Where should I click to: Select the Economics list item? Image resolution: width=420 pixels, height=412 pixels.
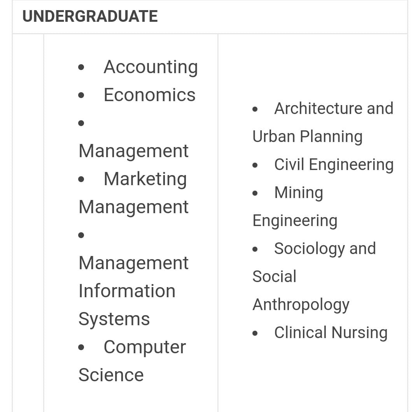149,95
